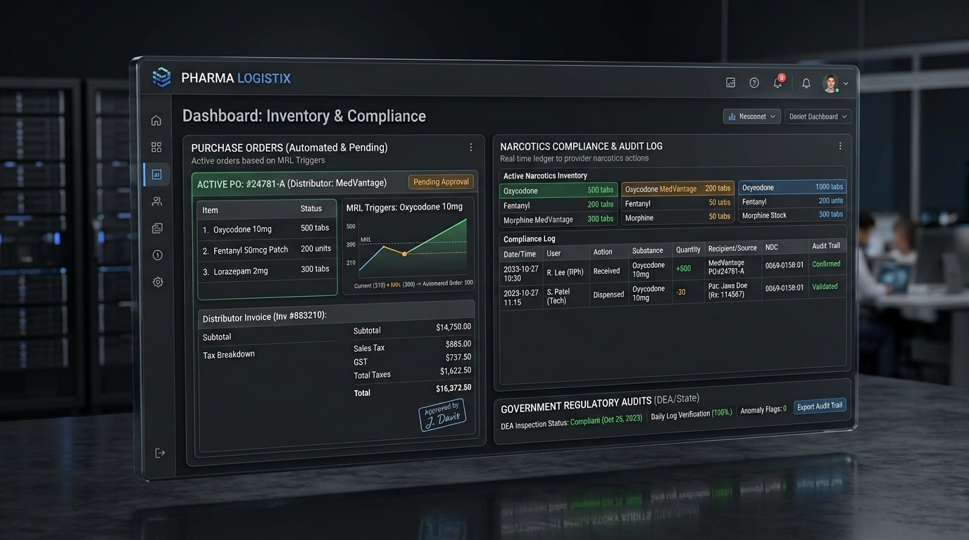Open the Purchase Orders panel kebab menu
Viewport: 969px width, 540px height.
tap(471, 147)
